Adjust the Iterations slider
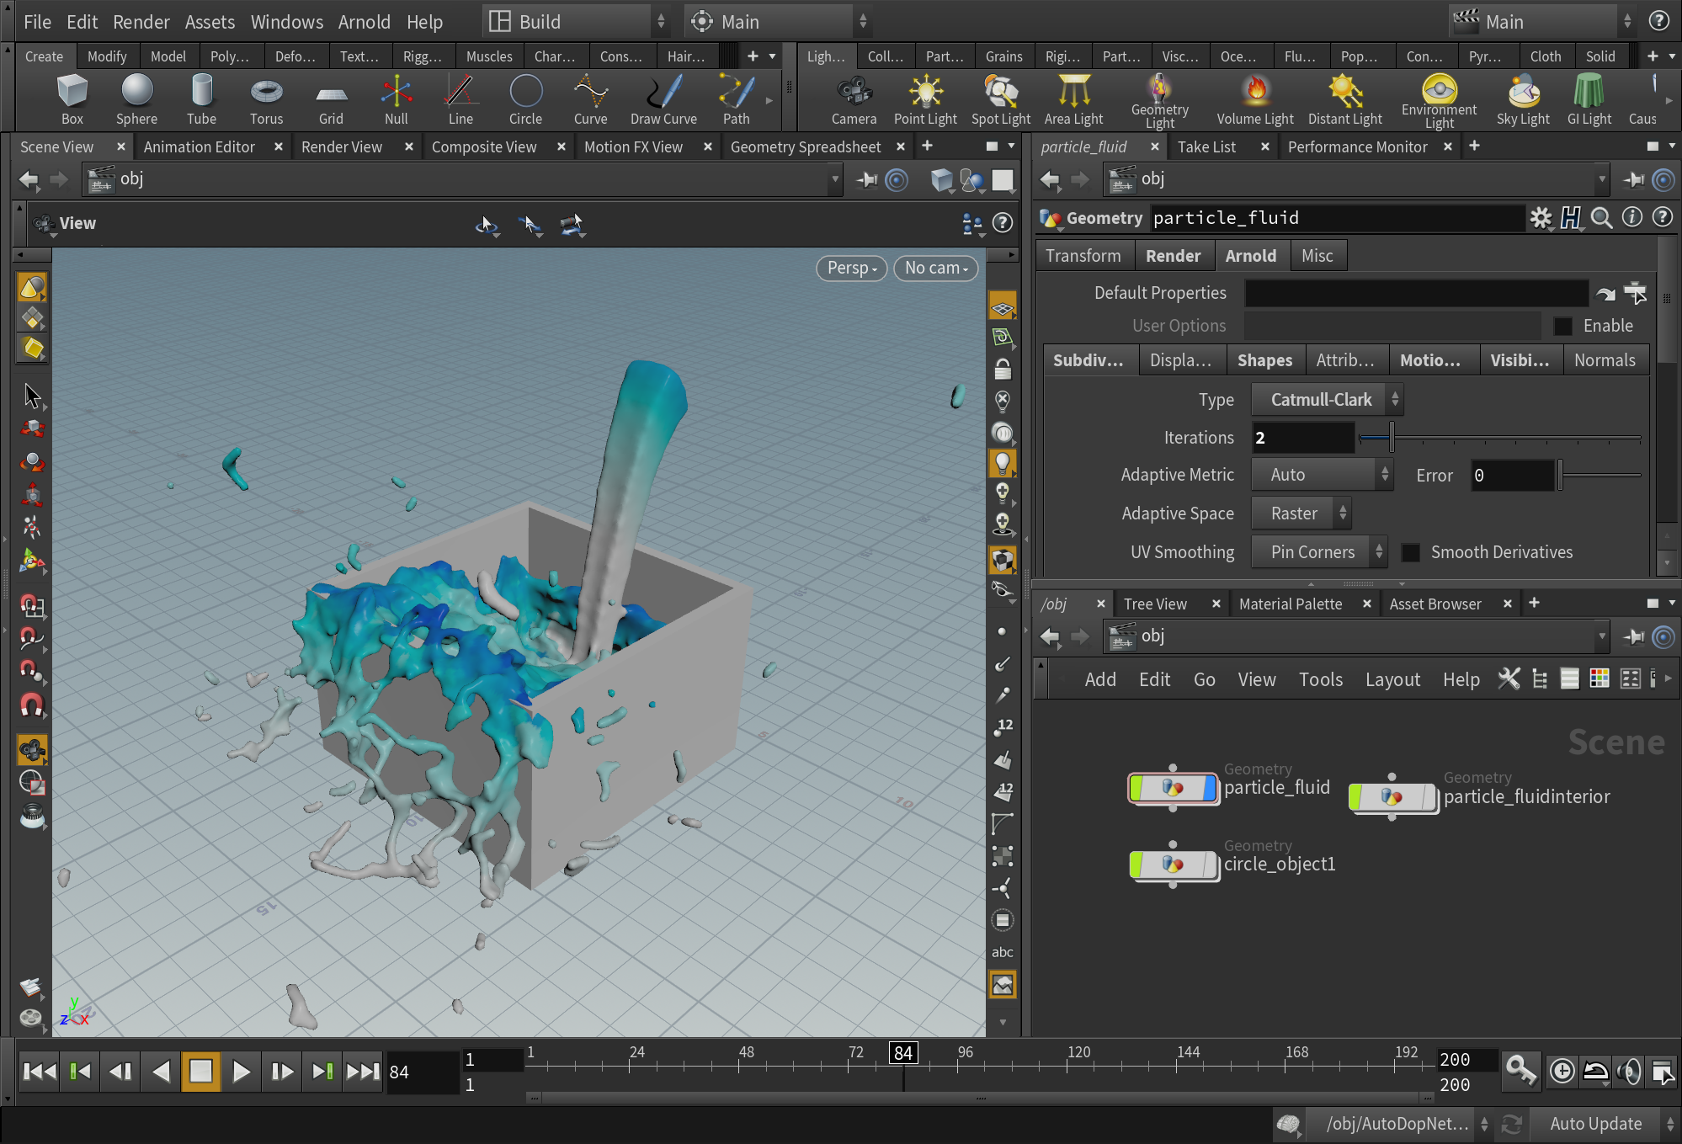The width and height of the screenshot is (1682, 1144). click(1392, 438)
